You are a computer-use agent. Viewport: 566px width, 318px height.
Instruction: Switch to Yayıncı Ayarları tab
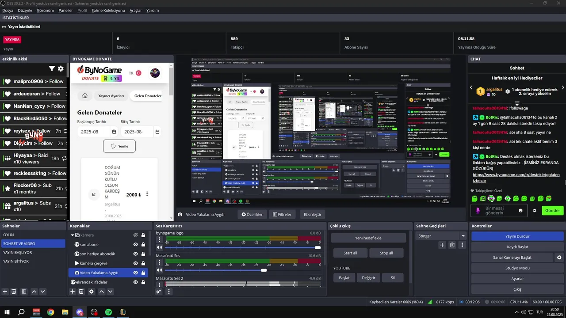[111, 96]
